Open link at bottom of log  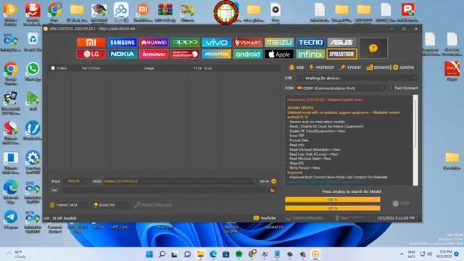tap(327, 182)
